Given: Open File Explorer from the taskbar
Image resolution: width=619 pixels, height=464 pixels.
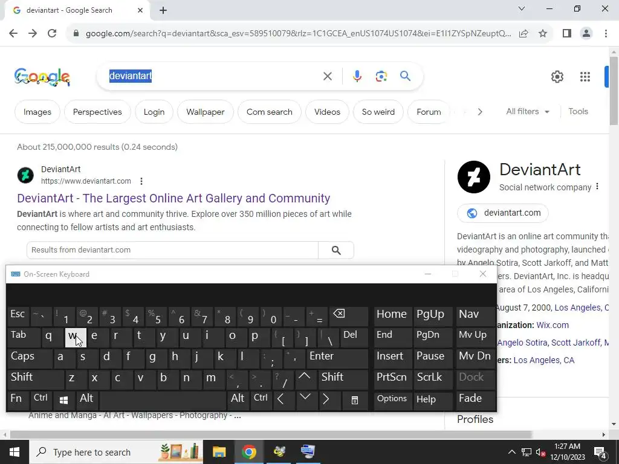Looking at the screenshot, I should pos(219,452).
